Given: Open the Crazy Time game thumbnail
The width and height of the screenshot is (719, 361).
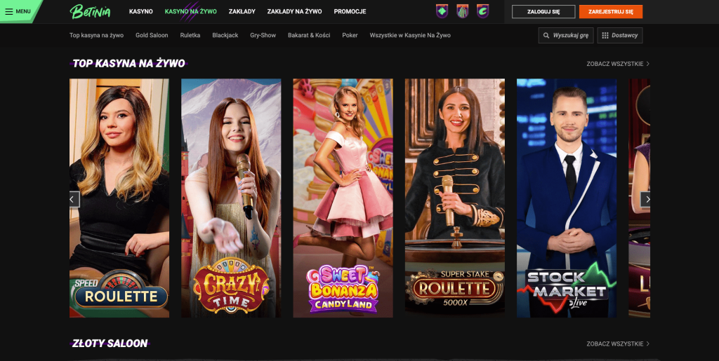Looking at the screenshot, I should click(x=231, y=198).
